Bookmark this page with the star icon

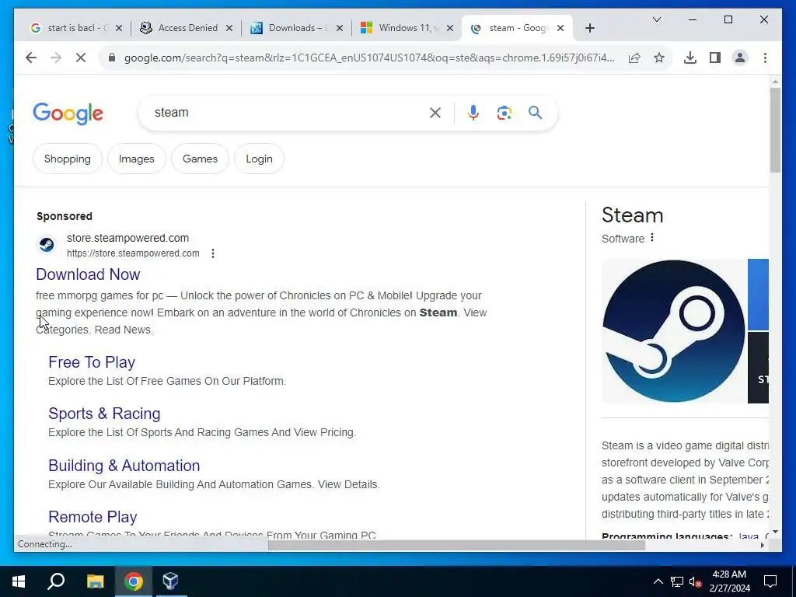tap(659, 58)
